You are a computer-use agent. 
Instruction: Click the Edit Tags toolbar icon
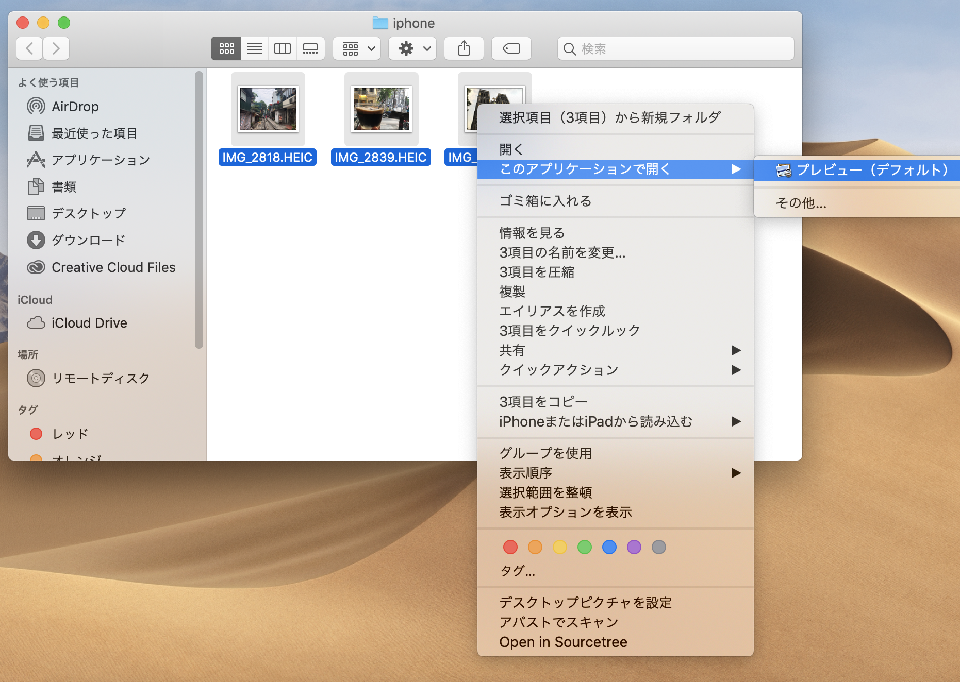coord(511,48)
